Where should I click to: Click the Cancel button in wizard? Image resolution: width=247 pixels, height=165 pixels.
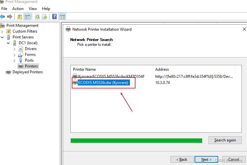[234, 160]
